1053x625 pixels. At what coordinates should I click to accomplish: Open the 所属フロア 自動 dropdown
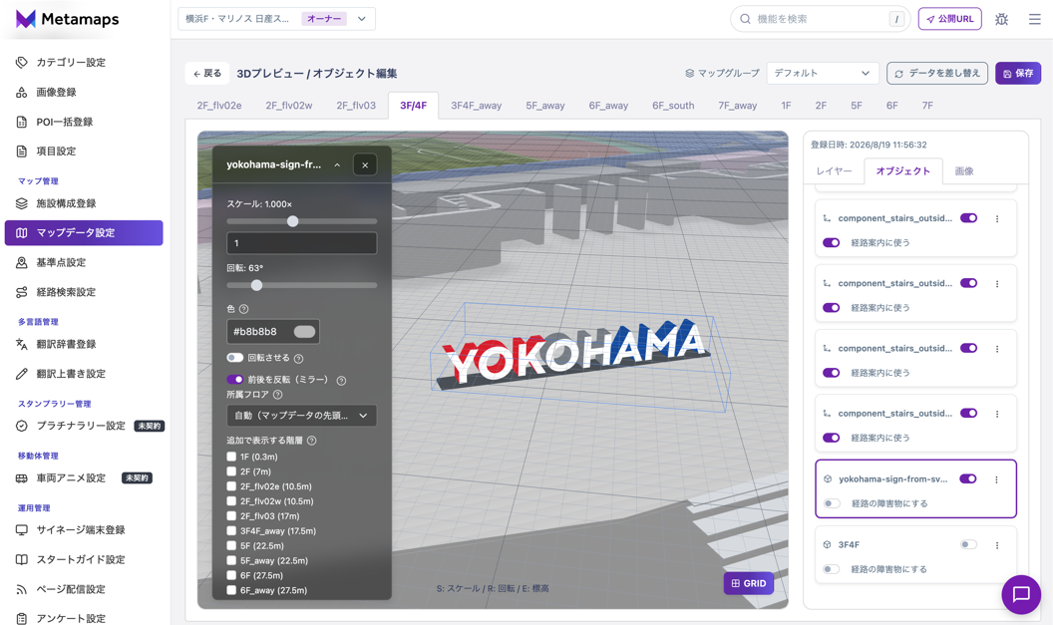coord(301,416)
